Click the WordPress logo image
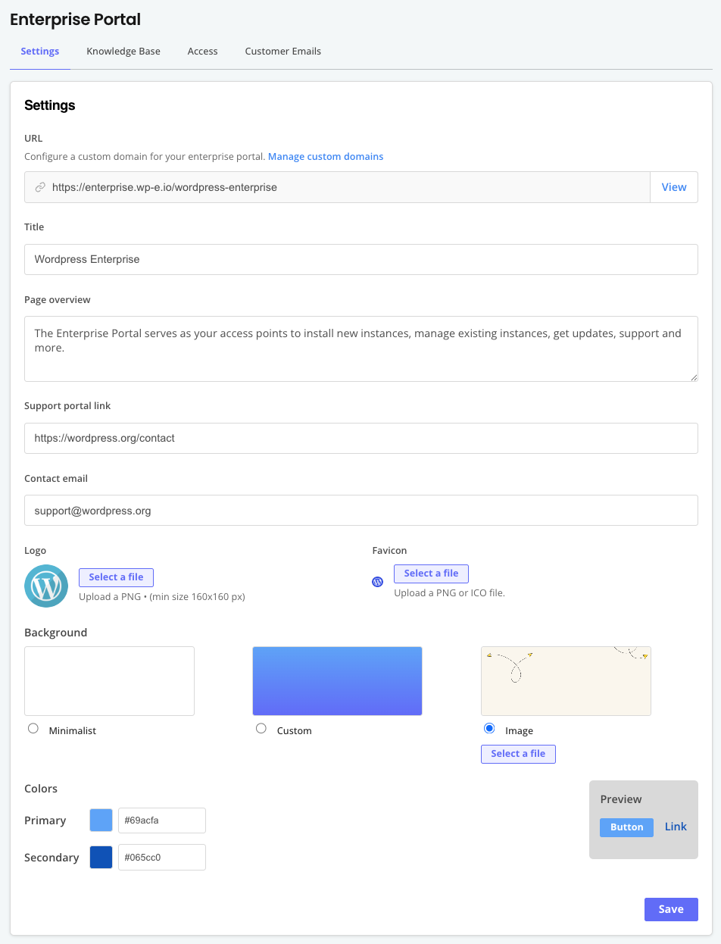Image resolution: width=721 pixels, height=944 pixels. (x=46, y=586)
